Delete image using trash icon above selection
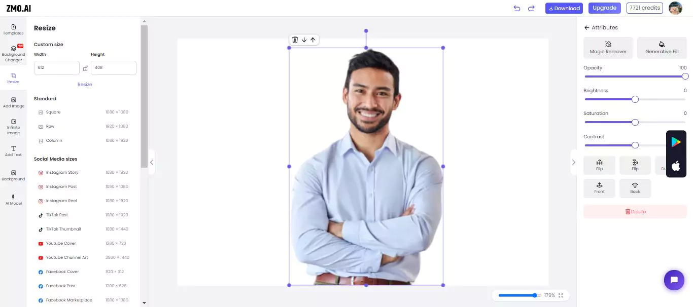This screenshot has height=307, width=693. pyautogui.click(x=295, y=40)
